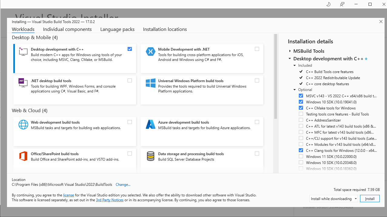
Task: Expand the MSBuild Tools details node
Action: 290,51
